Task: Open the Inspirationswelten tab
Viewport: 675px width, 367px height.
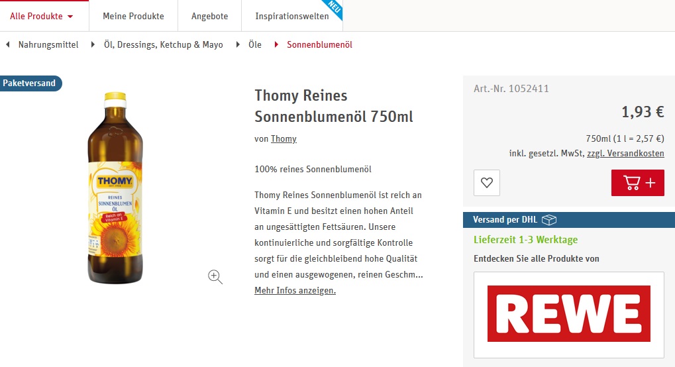Action: tap(292, 16)
